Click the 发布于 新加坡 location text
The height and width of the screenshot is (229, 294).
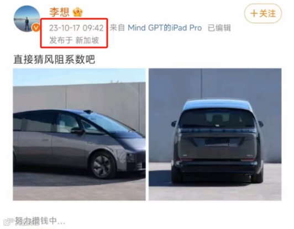coord(74,40)
